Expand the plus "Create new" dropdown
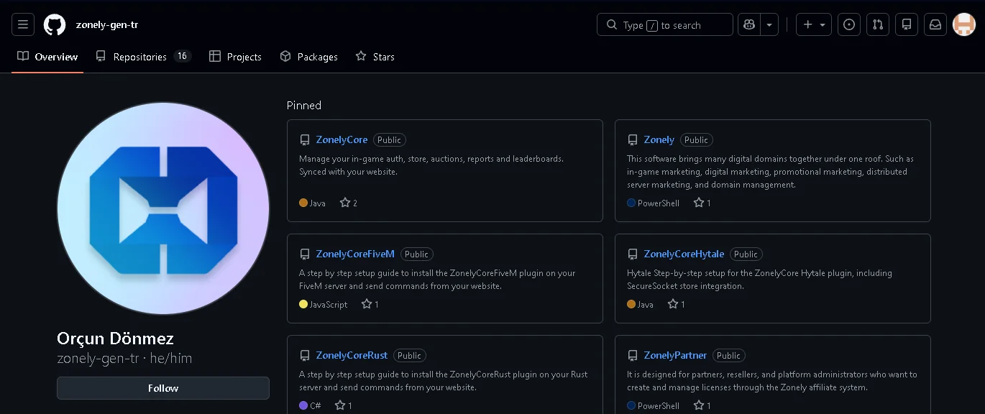Viewport: 985px width, 414px height. click(x=814, y=24)
